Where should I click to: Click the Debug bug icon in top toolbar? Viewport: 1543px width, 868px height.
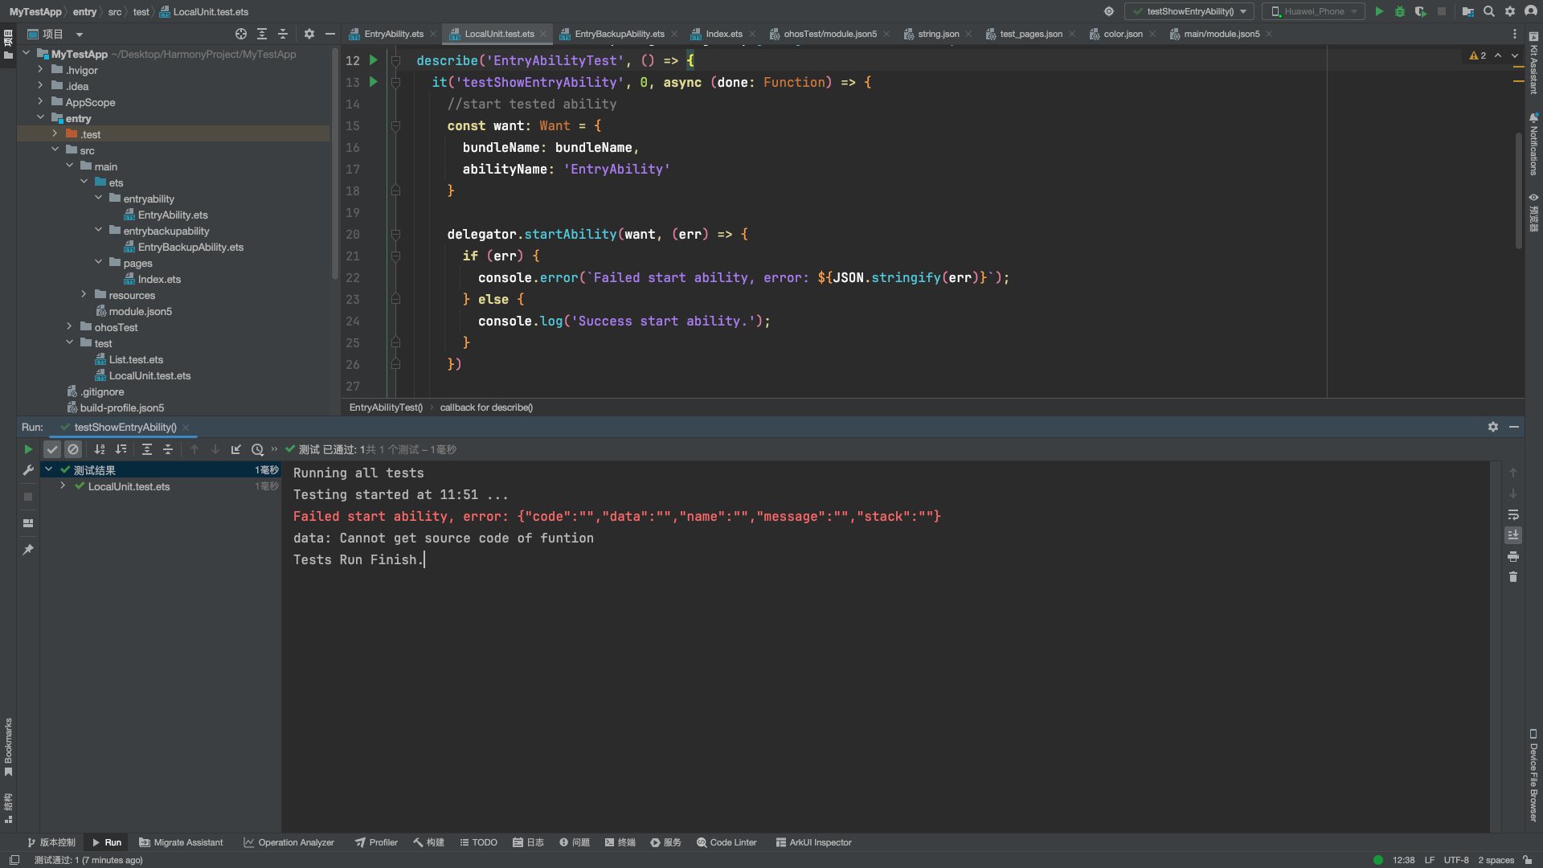[1400, 11]
